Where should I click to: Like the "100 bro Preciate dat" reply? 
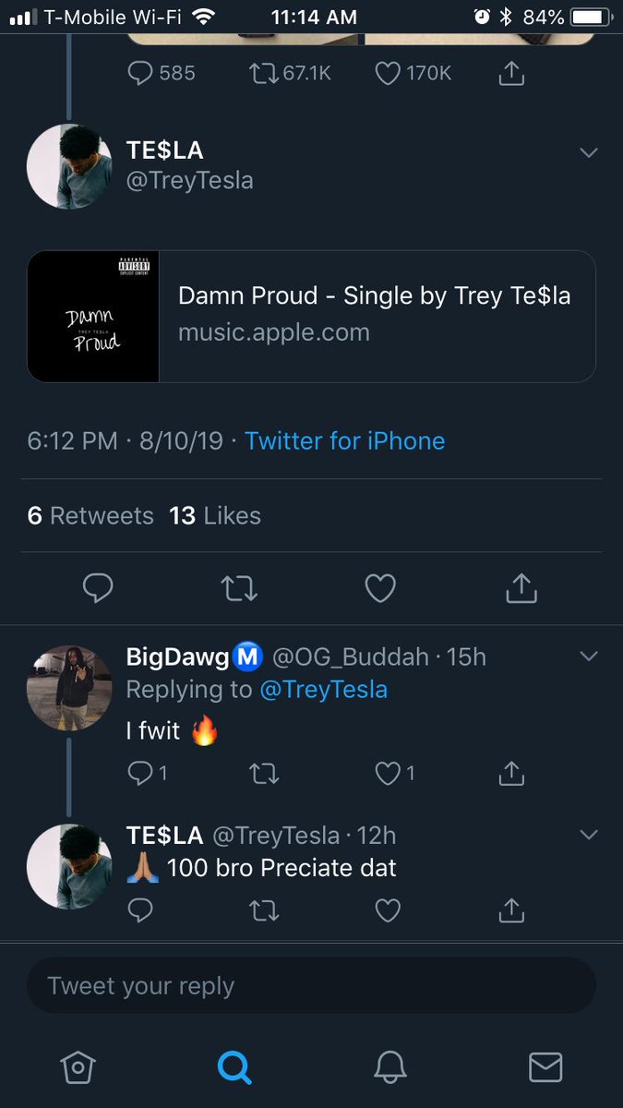[x=388, y=911]
